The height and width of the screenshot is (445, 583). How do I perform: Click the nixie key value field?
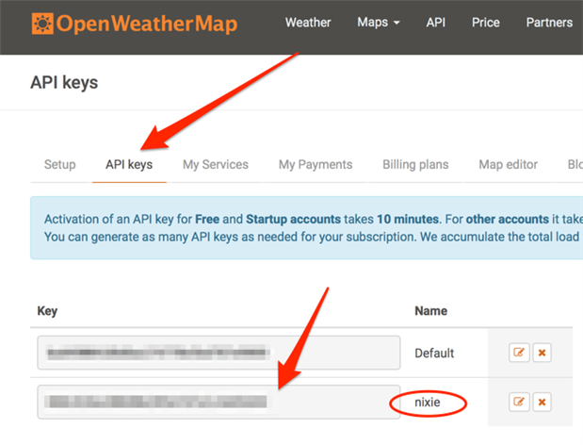(219, 402)
